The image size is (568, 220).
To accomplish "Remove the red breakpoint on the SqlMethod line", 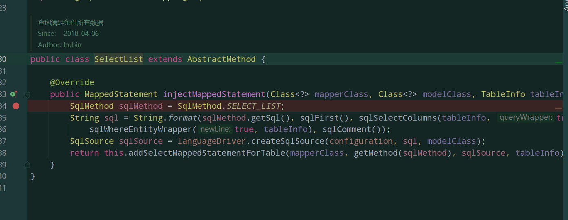I will (16, 106).
